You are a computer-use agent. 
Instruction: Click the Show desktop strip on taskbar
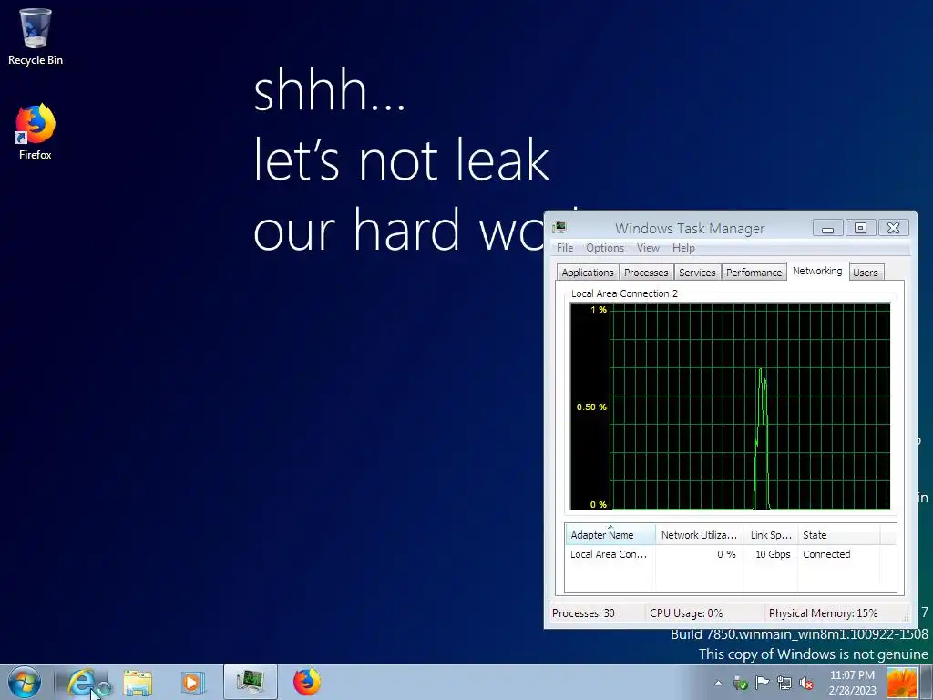[x=928, y=682]
